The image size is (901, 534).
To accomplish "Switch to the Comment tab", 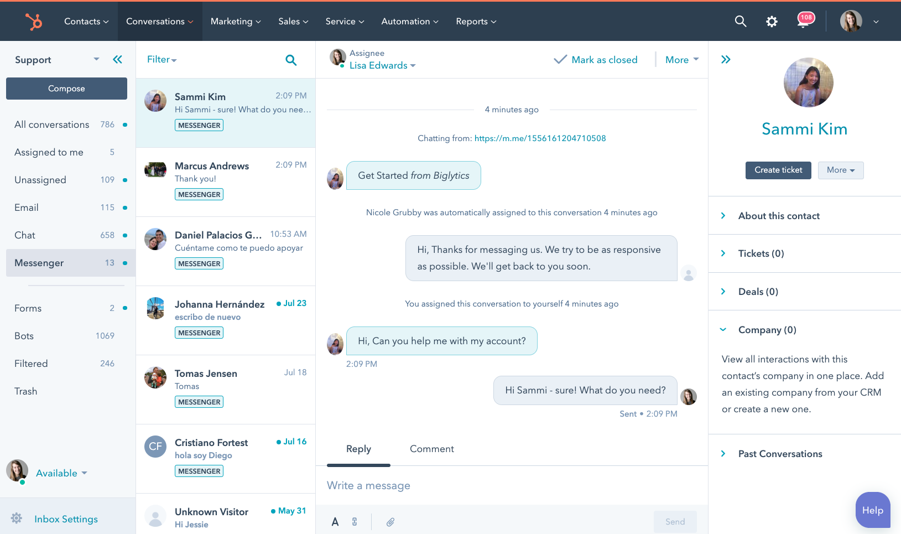I will coord(431,449).
